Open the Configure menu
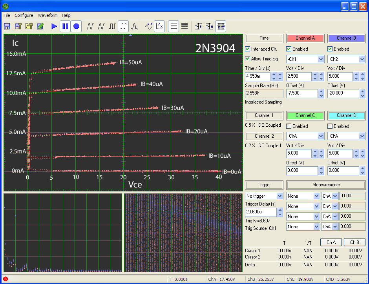 (24, 15)
